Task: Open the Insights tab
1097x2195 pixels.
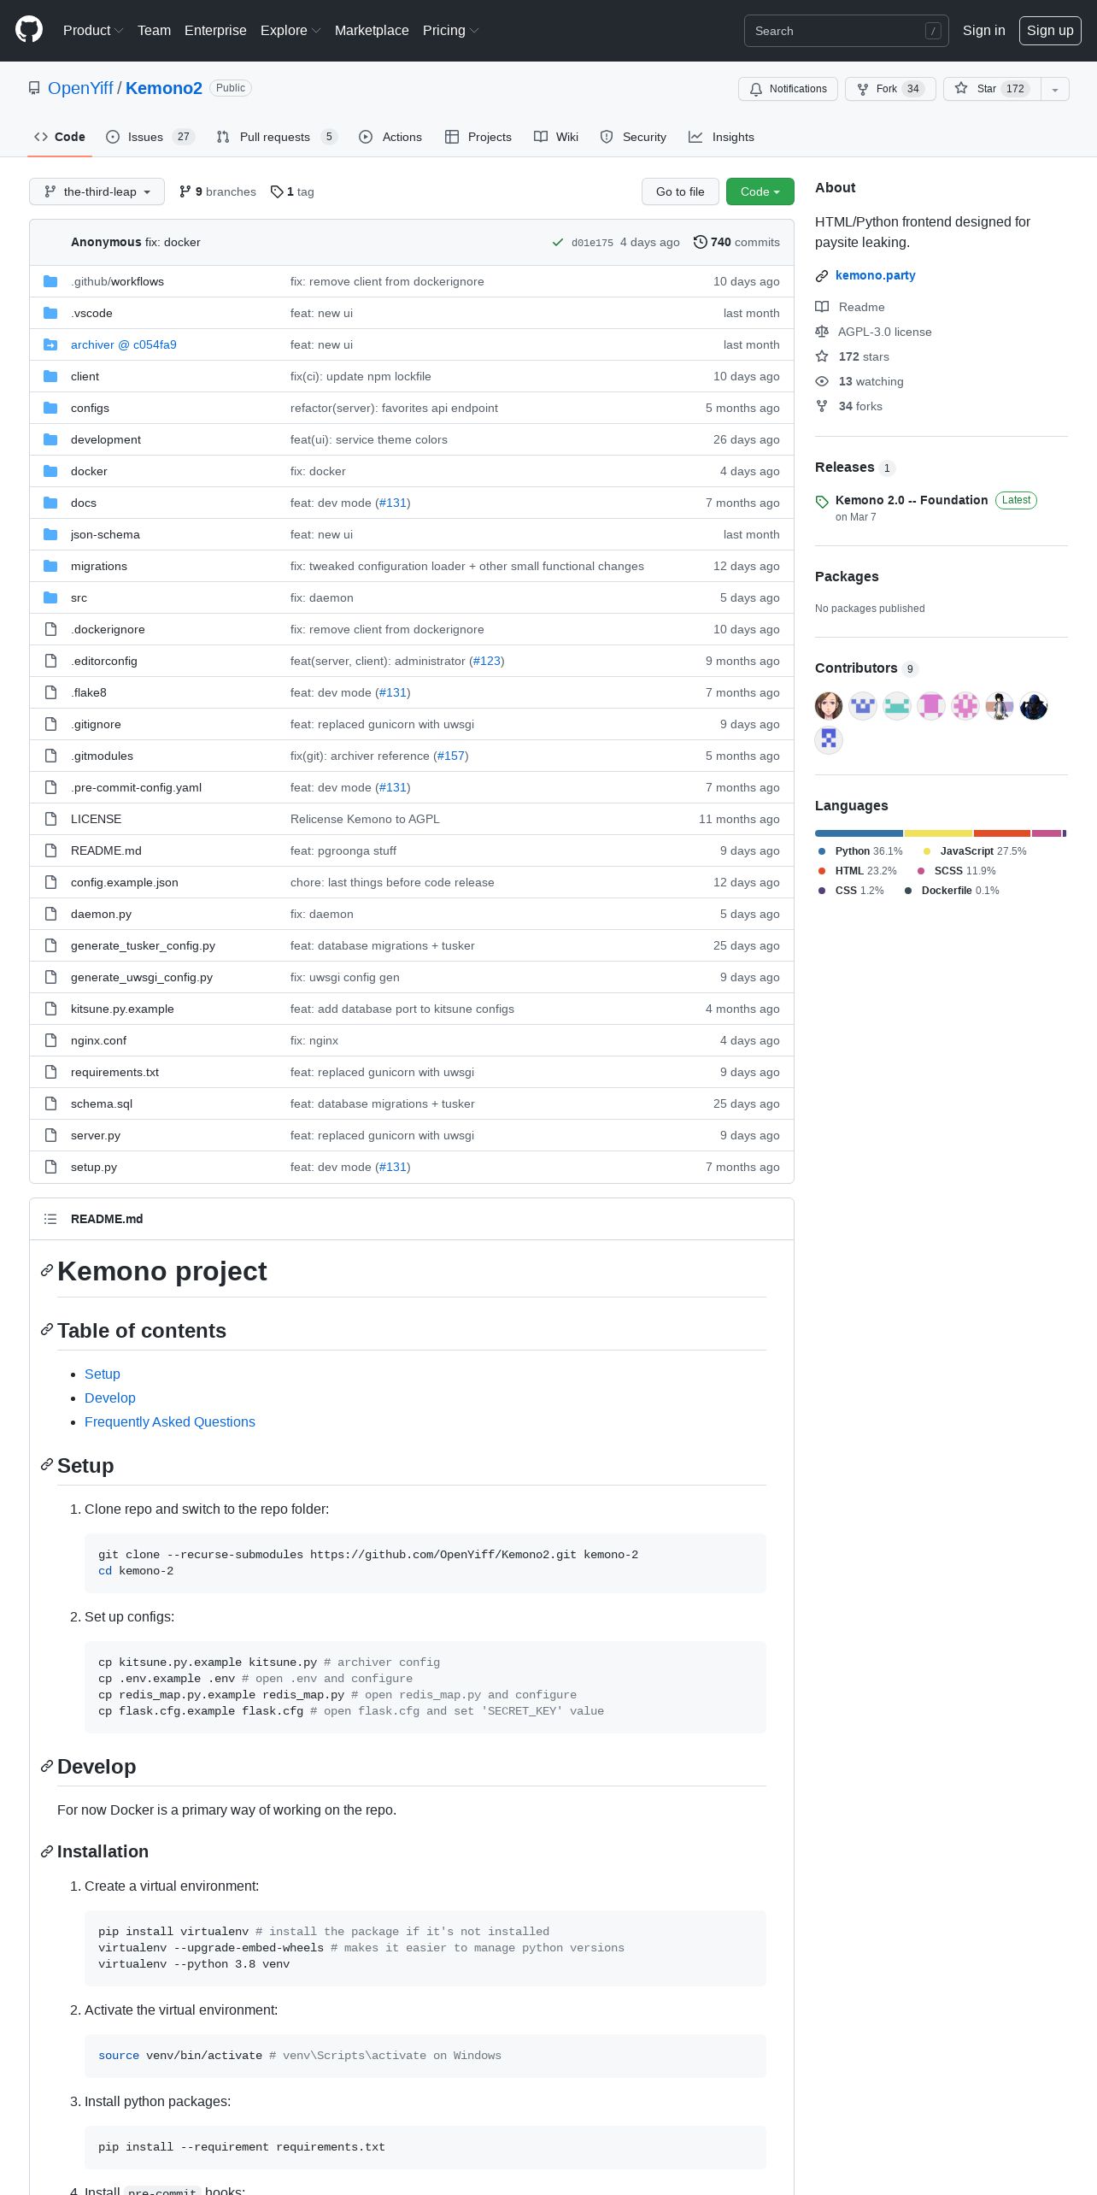Action: tap(722, 137)
